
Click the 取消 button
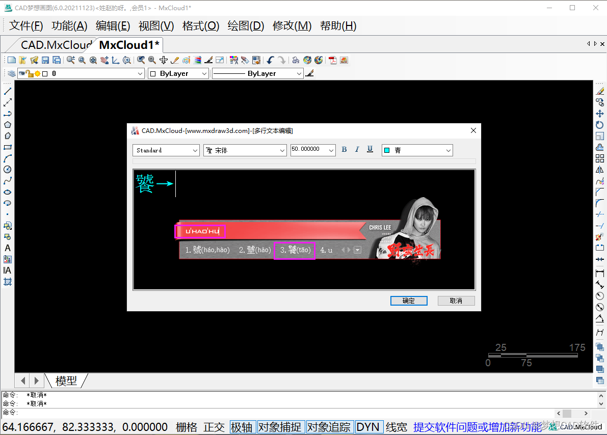pos(456,301)
